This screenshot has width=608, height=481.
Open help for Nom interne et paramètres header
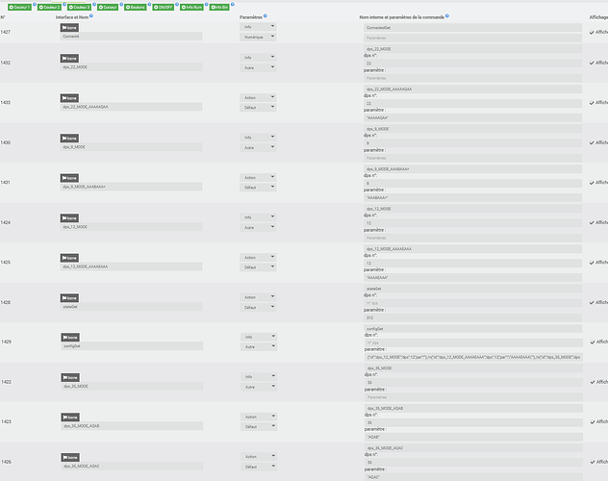pos(447,16)
